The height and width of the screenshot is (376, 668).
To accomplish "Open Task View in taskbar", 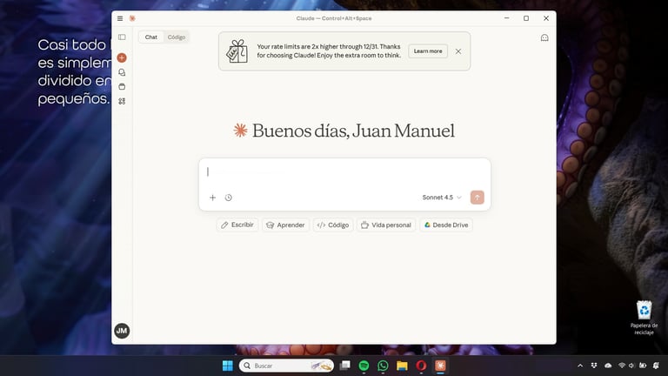I will pos(345,366).
